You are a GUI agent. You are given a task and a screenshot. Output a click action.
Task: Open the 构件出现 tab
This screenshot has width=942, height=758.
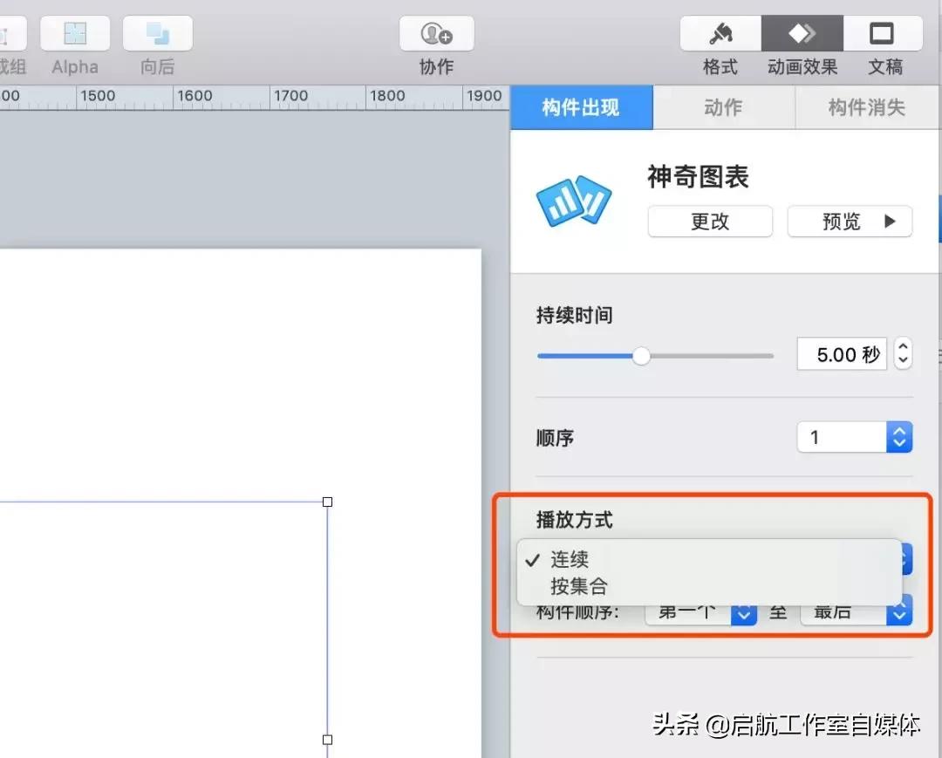pos(581,107)
